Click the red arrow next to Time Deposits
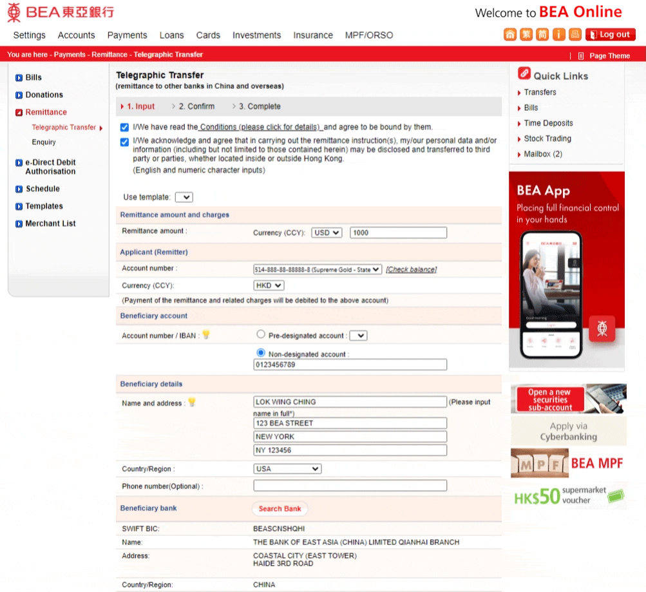This screenshot has width=646, height=592. [x=519, y=124]
